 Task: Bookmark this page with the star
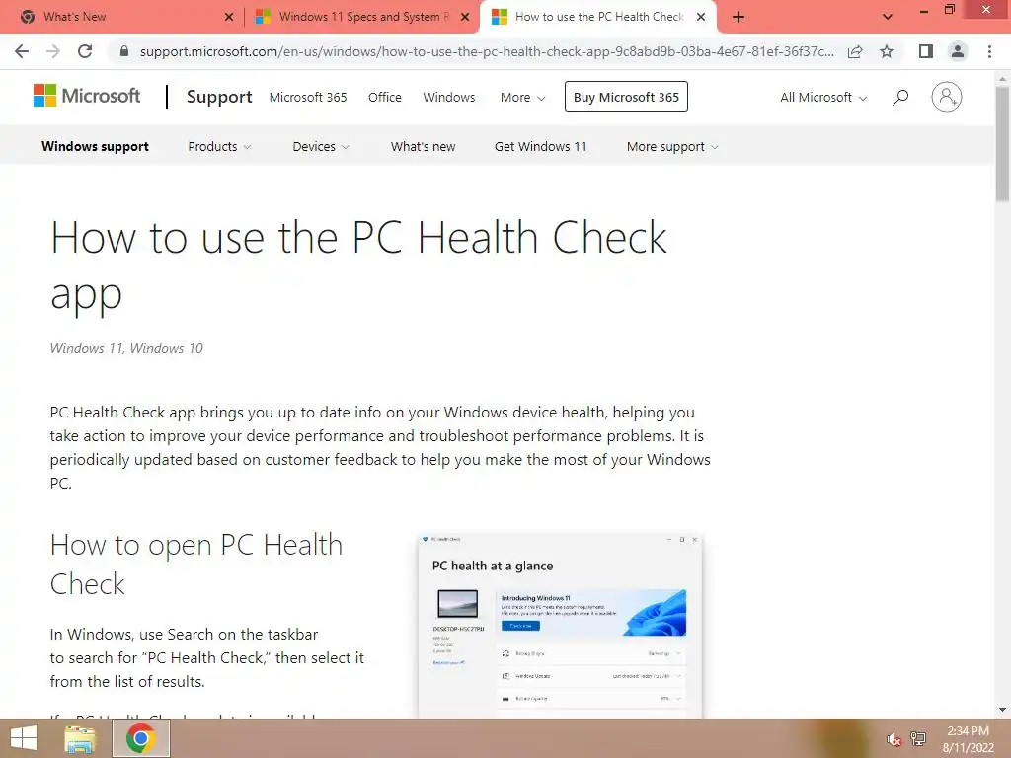pos(887,51)
